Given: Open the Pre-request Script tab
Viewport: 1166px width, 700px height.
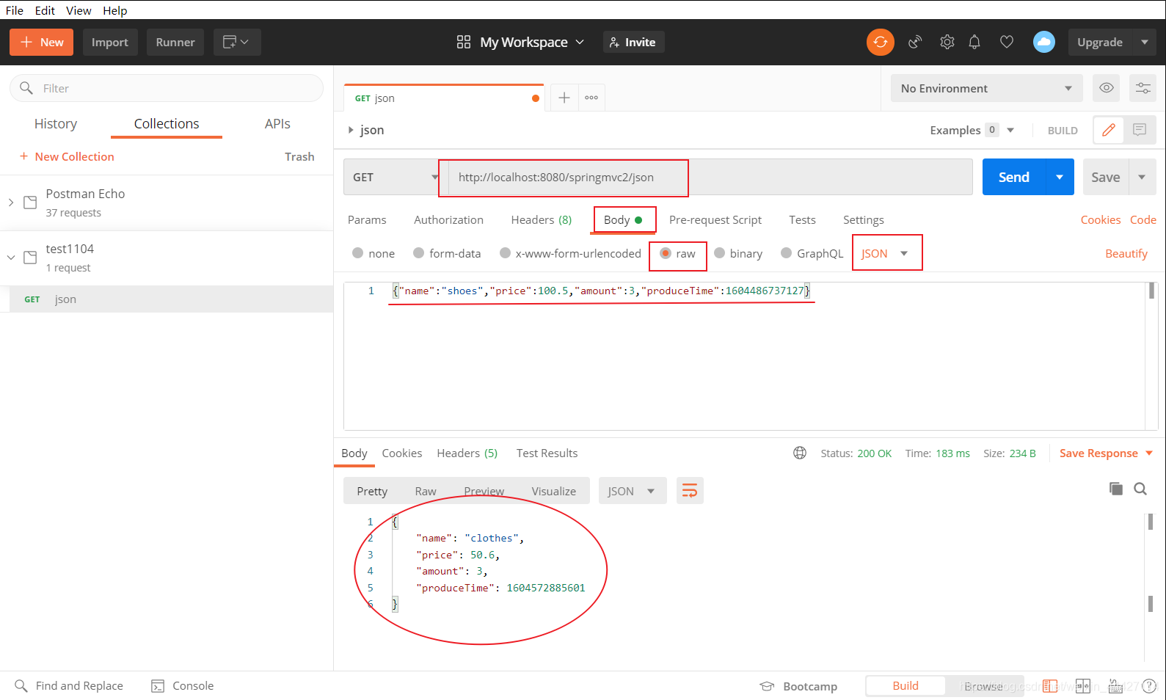Looking at the screenshot, I should (715, 219).
